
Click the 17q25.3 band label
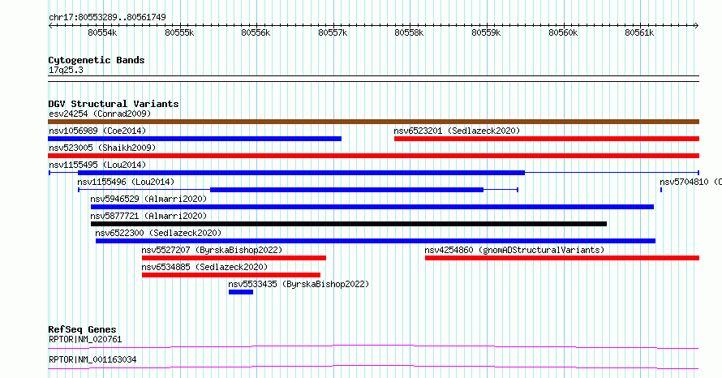tap(66, 70)
